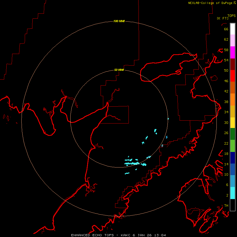The image size is (237, 237).
Task: Click the gold legend swatch
Action: tap(233, 111)
